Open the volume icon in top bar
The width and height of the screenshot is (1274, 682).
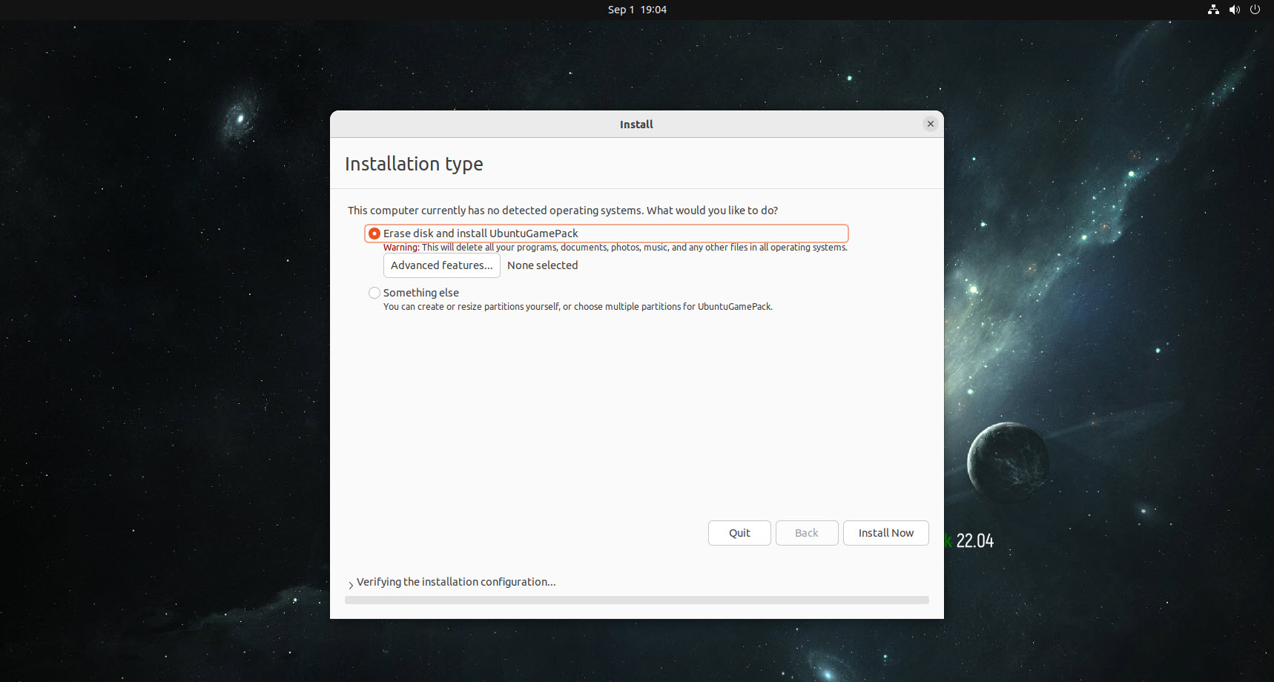[x=1234, y=10]
